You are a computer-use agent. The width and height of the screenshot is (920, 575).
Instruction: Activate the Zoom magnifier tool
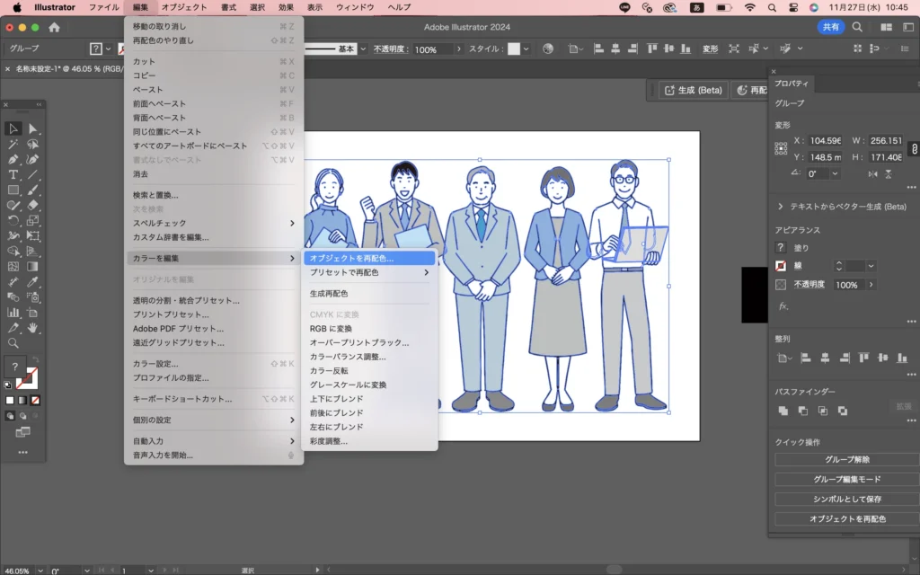(13, 343)
